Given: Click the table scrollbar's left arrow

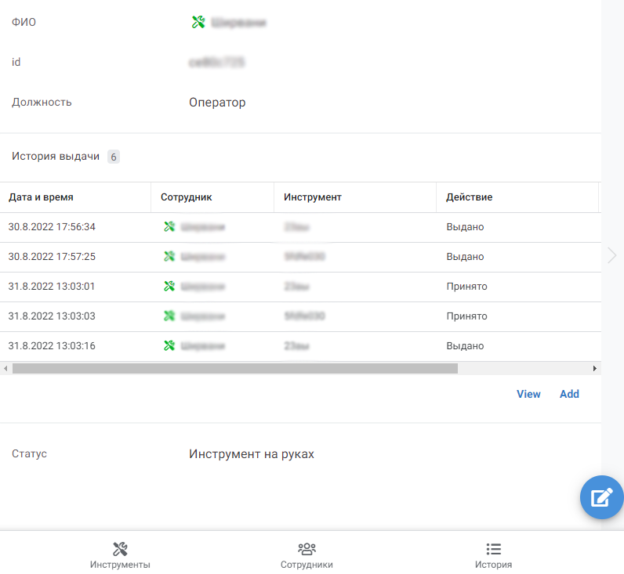Looking at the screenshot, I should pos(5,369).
